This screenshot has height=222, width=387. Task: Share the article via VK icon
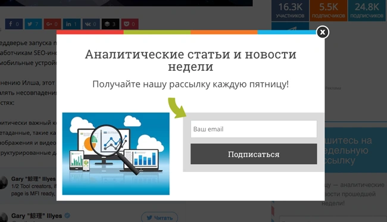91,24
